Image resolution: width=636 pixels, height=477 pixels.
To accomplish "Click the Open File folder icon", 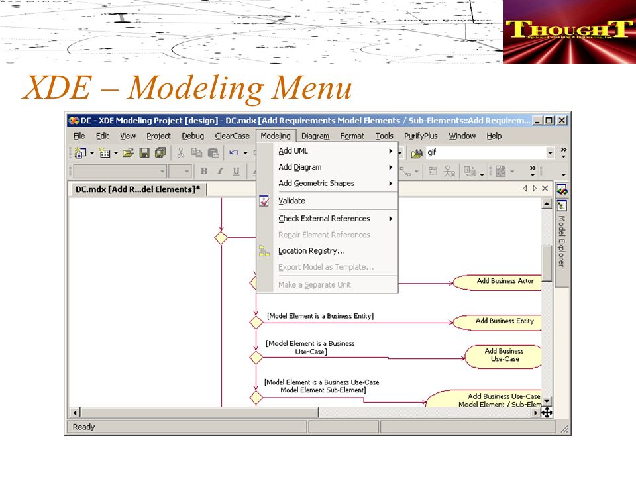I will click(128, 152).
